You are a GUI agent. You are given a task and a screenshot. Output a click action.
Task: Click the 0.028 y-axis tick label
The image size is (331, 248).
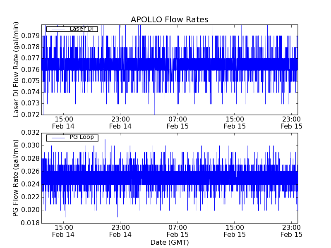[30, 159]
